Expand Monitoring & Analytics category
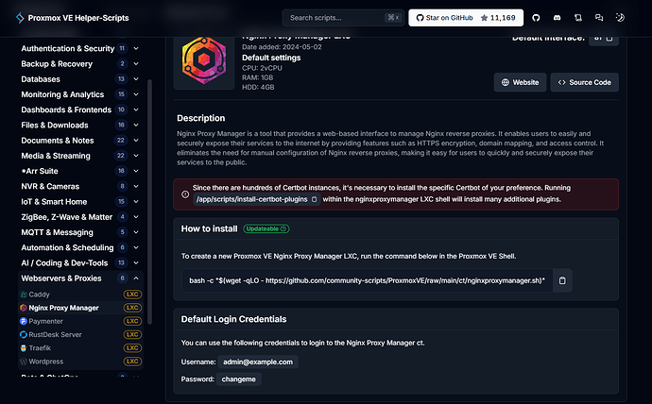This screenshot has width=652, height=404. pyautogui.click(x=79, y=94)
